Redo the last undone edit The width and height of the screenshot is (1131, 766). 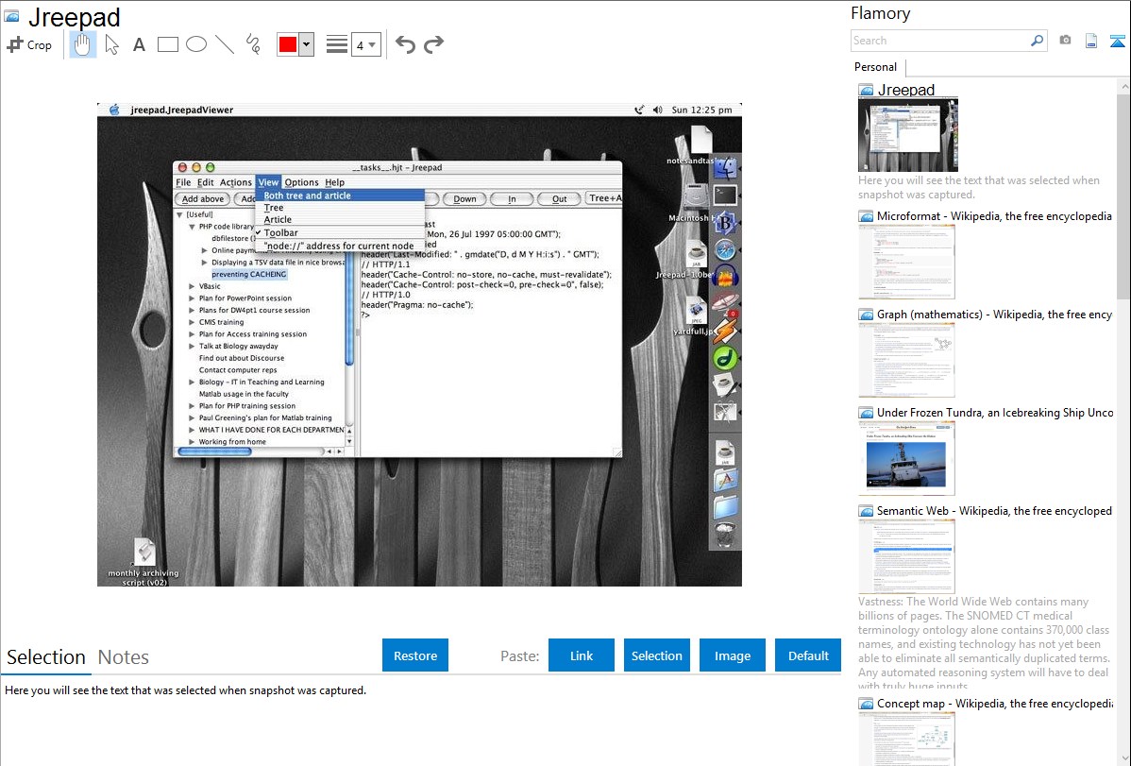[x=433, y=44]
